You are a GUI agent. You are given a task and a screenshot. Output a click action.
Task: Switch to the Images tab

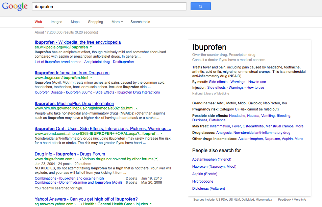(56, 22)
